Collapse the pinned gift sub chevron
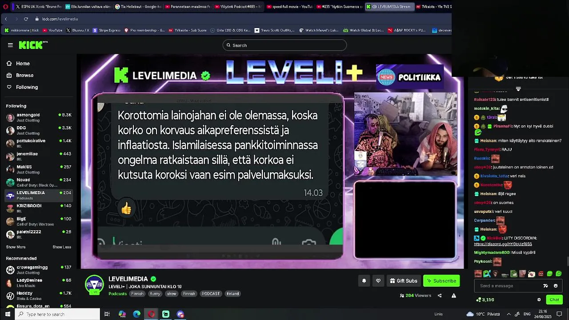Viewport: 569px width, 320px height. coord(518,89)
